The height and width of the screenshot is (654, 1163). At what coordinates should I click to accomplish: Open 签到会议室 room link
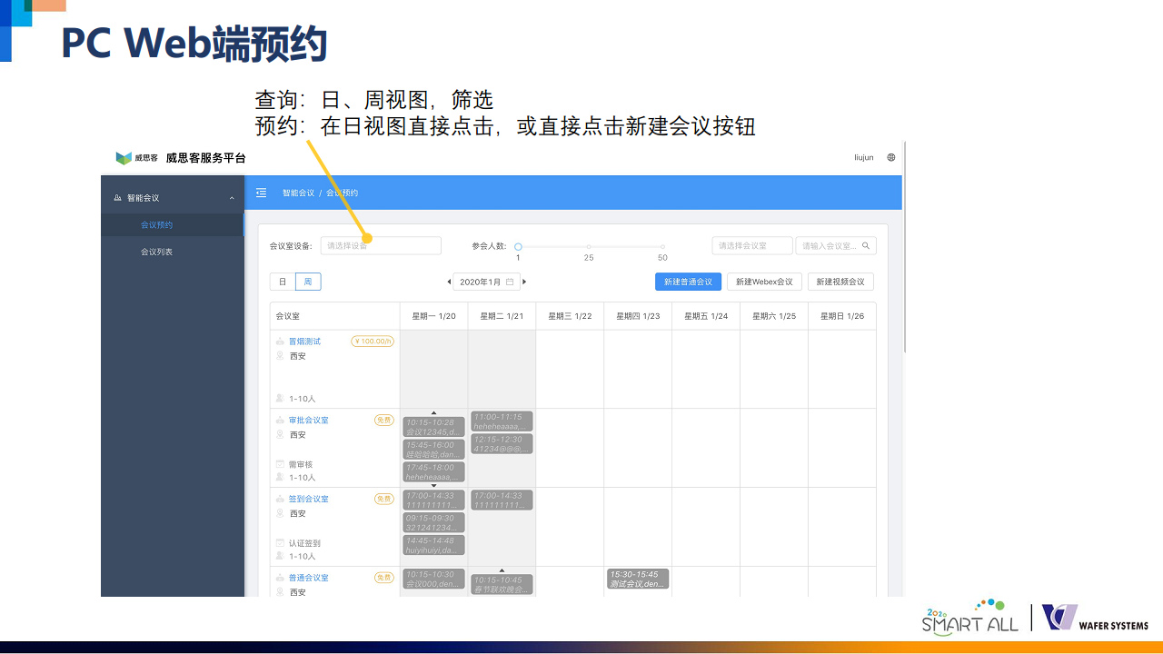pos(309,499)
